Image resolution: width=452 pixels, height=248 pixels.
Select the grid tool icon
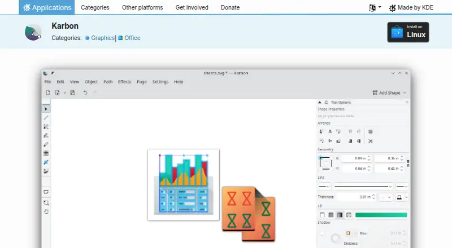tap(46, 153)
